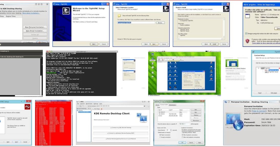Image resolution: width=280 pixels, height=147 pixels.
Task: Click the dual monitors icon in KDE Remote Desktop Client
Action: pos(142,118)
